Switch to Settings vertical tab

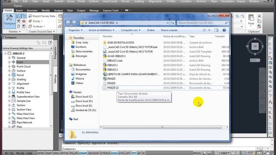pyautogui.click(x=55, y=79)
